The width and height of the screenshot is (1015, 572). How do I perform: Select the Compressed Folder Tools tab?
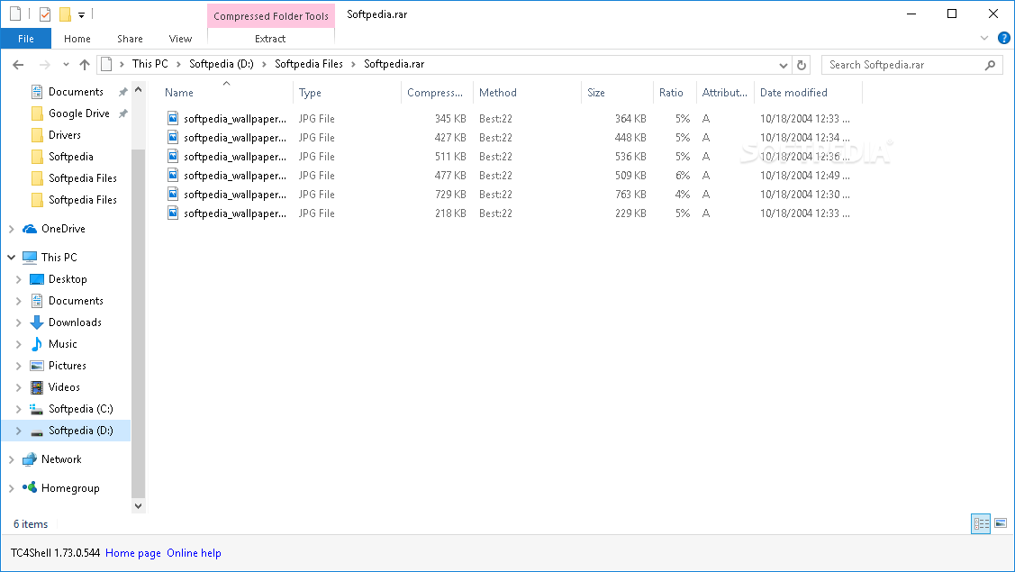(x=271, y=16)
